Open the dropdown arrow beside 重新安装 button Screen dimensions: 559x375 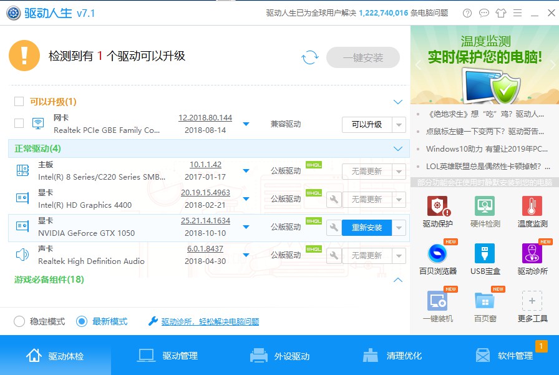[x=399, y=227]
